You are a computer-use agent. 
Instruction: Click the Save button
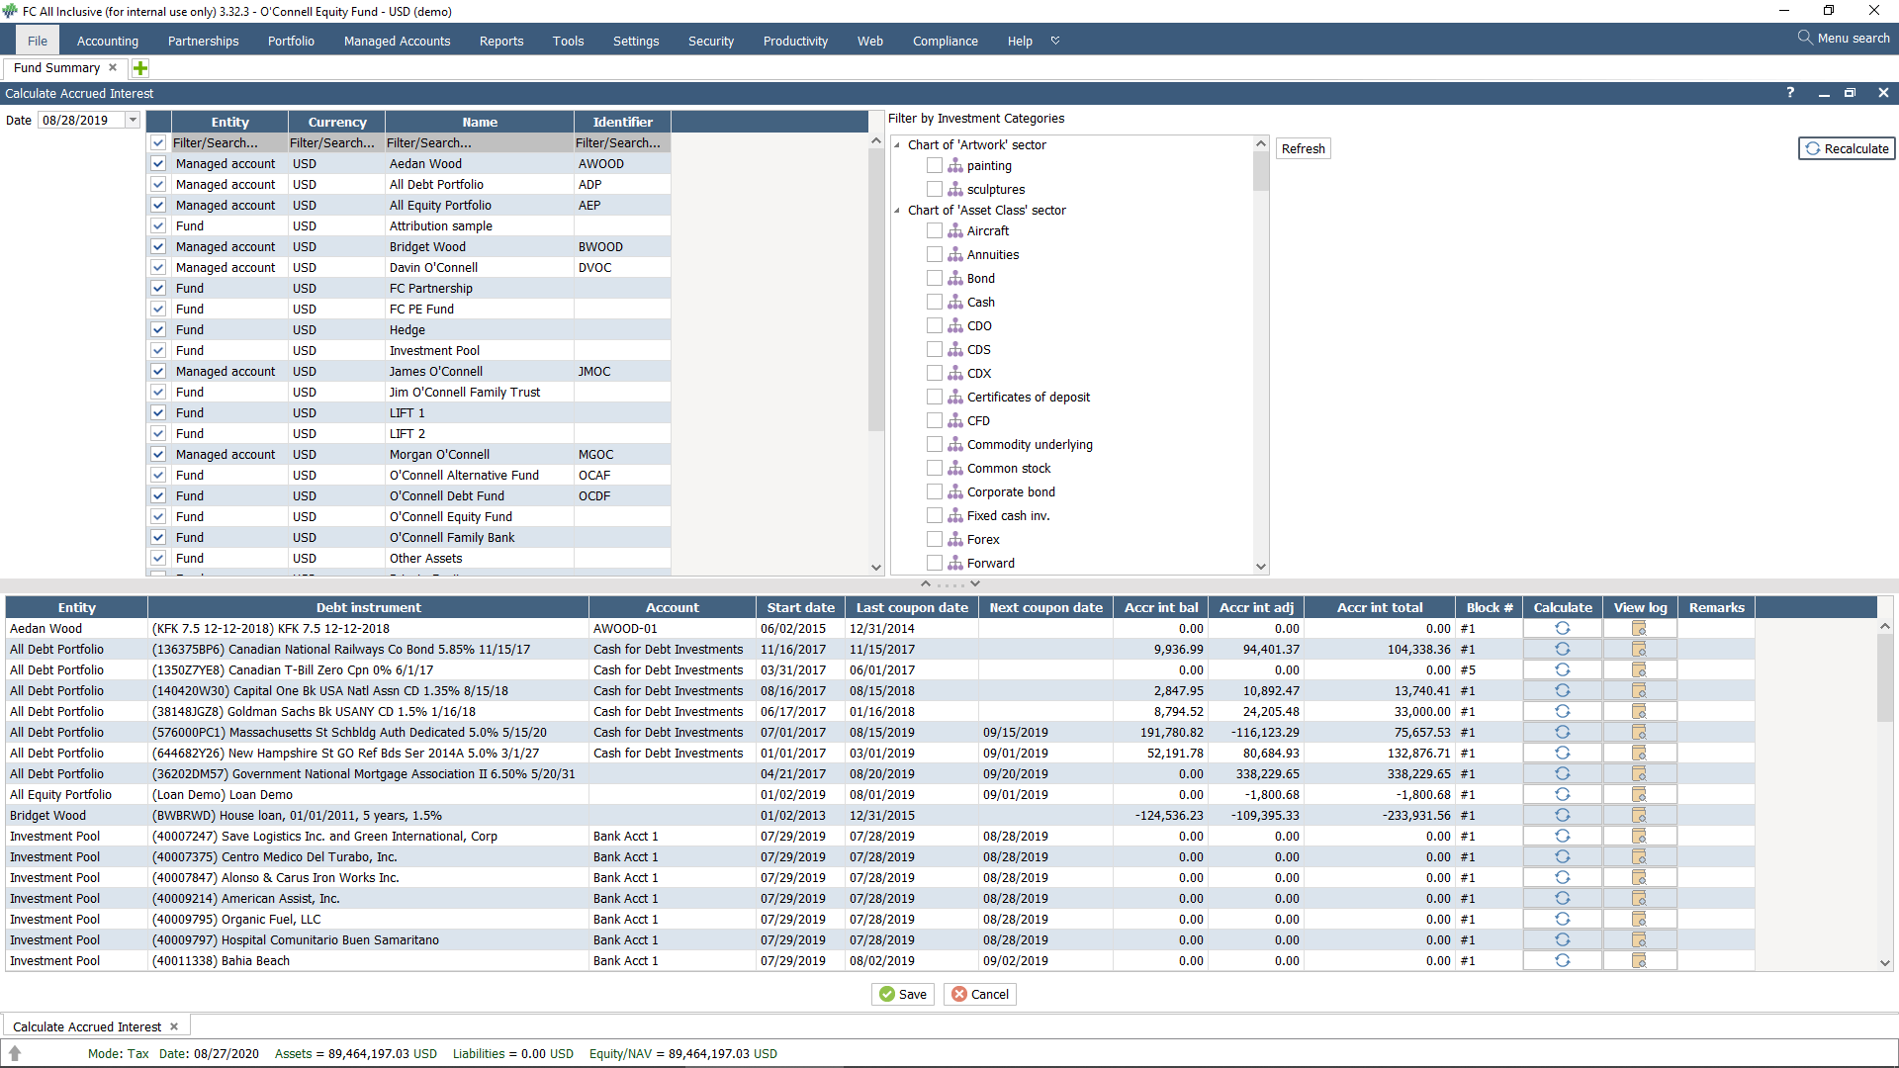pos(903,995)
